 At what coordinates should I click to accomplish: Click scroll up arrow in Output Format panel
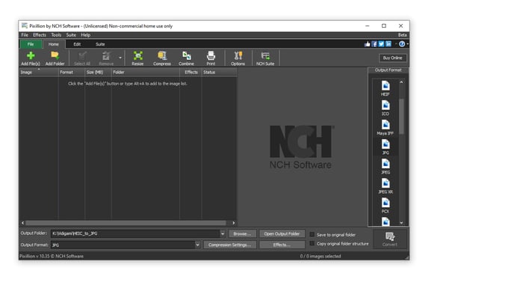(402, 82)
